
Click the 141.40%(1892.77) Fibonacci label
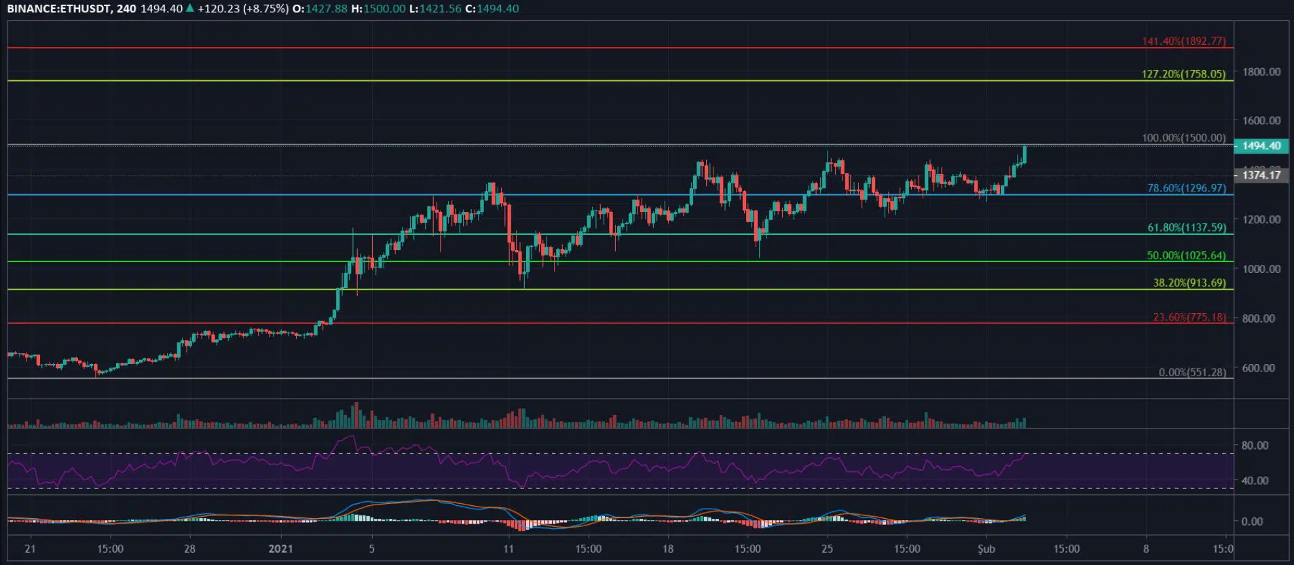1183,41
